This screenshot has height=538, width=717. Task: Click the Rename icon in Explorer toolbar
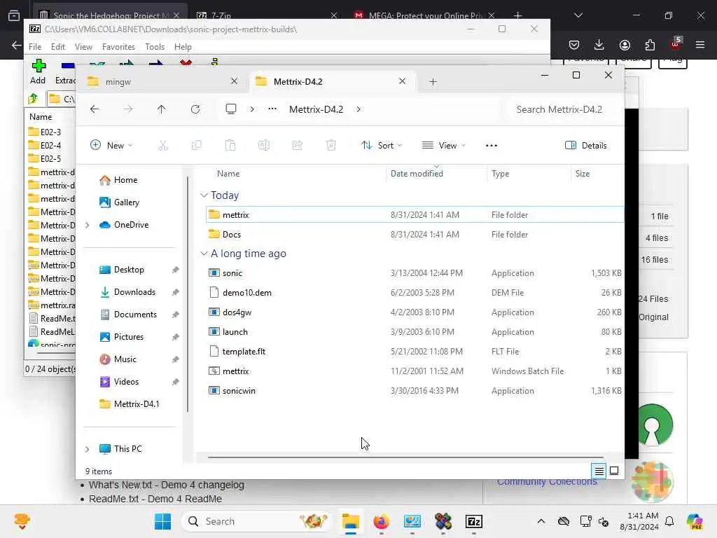point(264,146)
